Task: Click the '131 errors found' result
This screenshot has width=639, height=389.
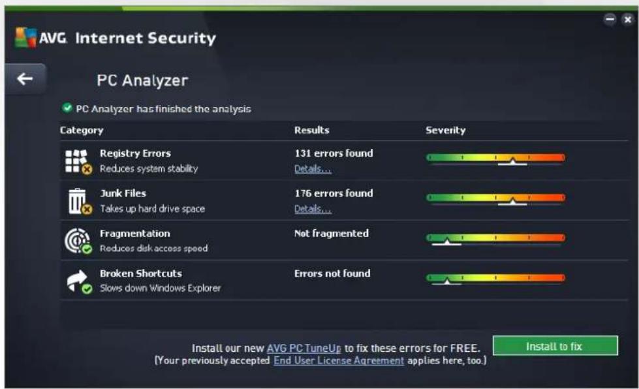Action: pyautogui.click(x=334, y=153)
